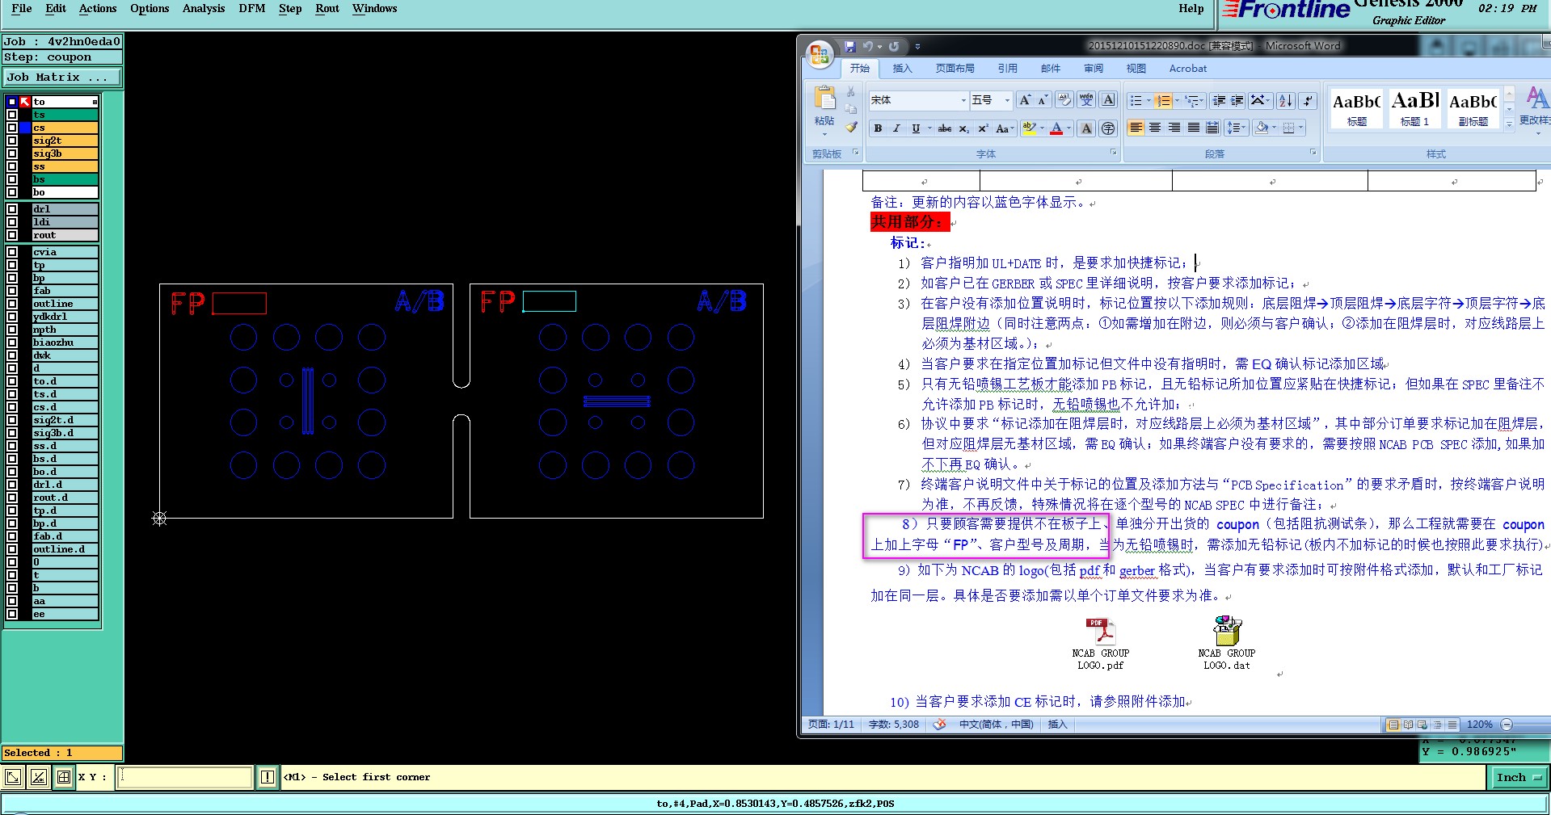Toggle checkbox for layer drl
The width and height of the screenshot is (1551, 815).
(12, 209)
